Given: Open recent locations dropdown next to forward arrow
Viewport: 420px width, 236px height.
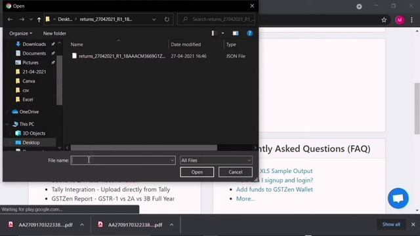Looking at the screenshot, I should pyautogui.click(x=31, y=19).
